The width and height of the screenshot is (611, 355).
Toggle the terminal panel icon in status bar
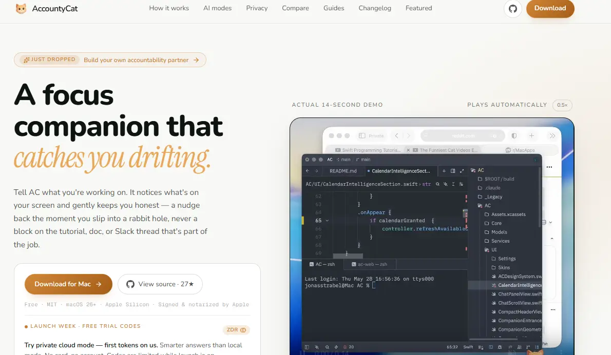491,347
